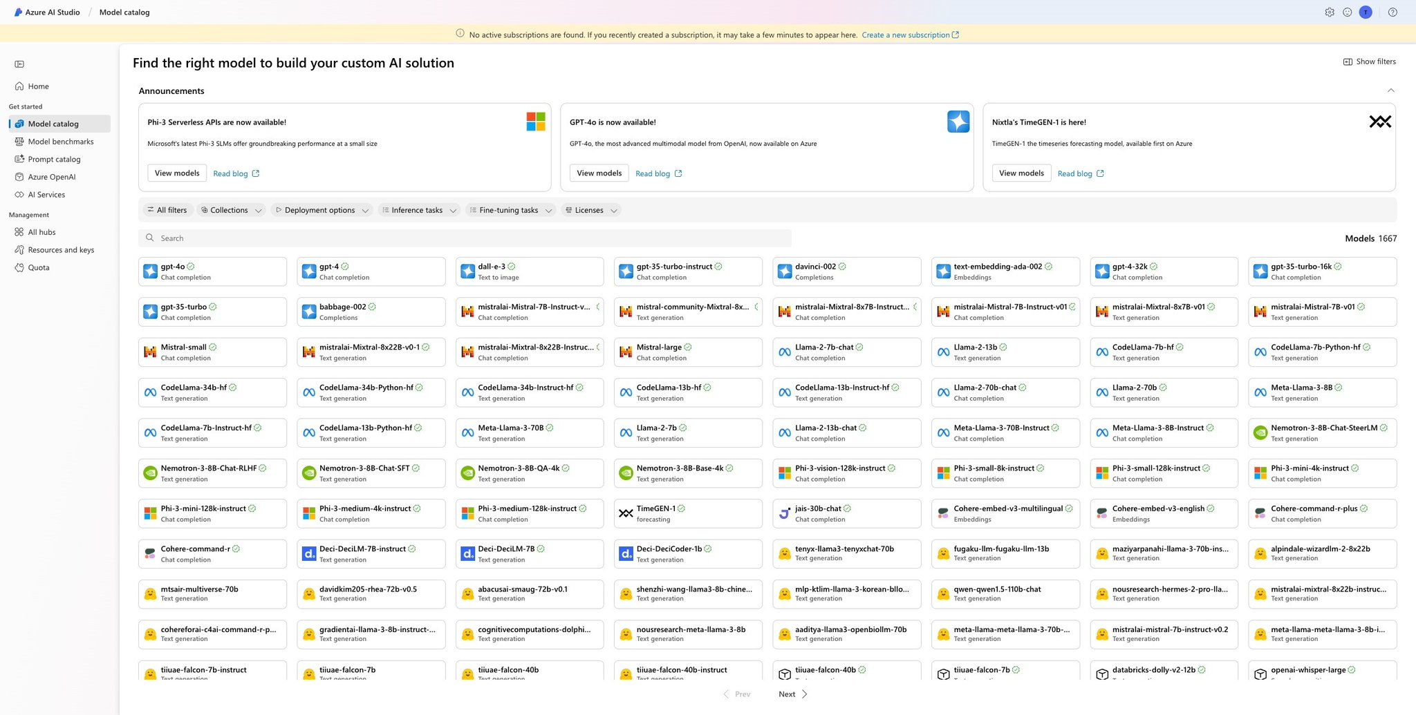Toggle Show filters panel
The width and height of the screenshot is (1416, 715).
[x=1369, y=61]
